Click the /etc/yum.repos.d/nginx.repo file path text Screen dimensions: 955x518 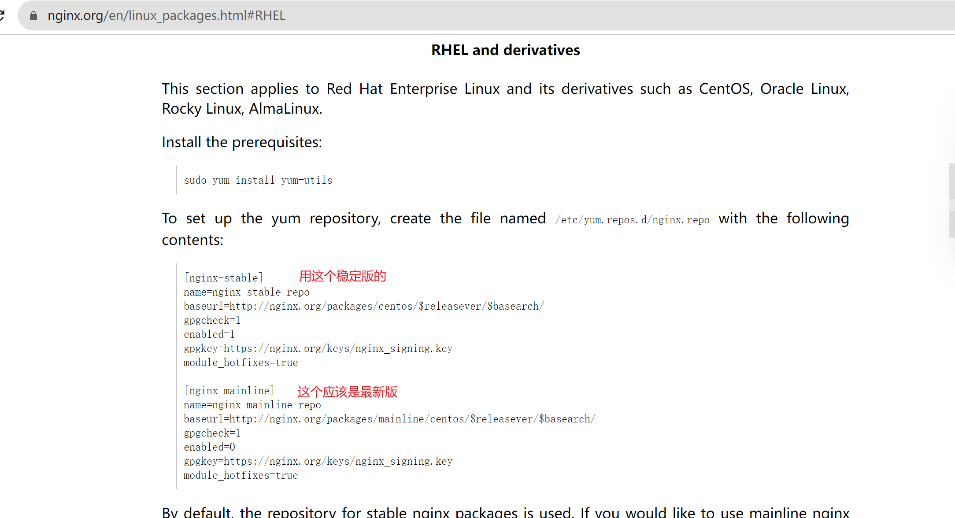coord(633,219)
